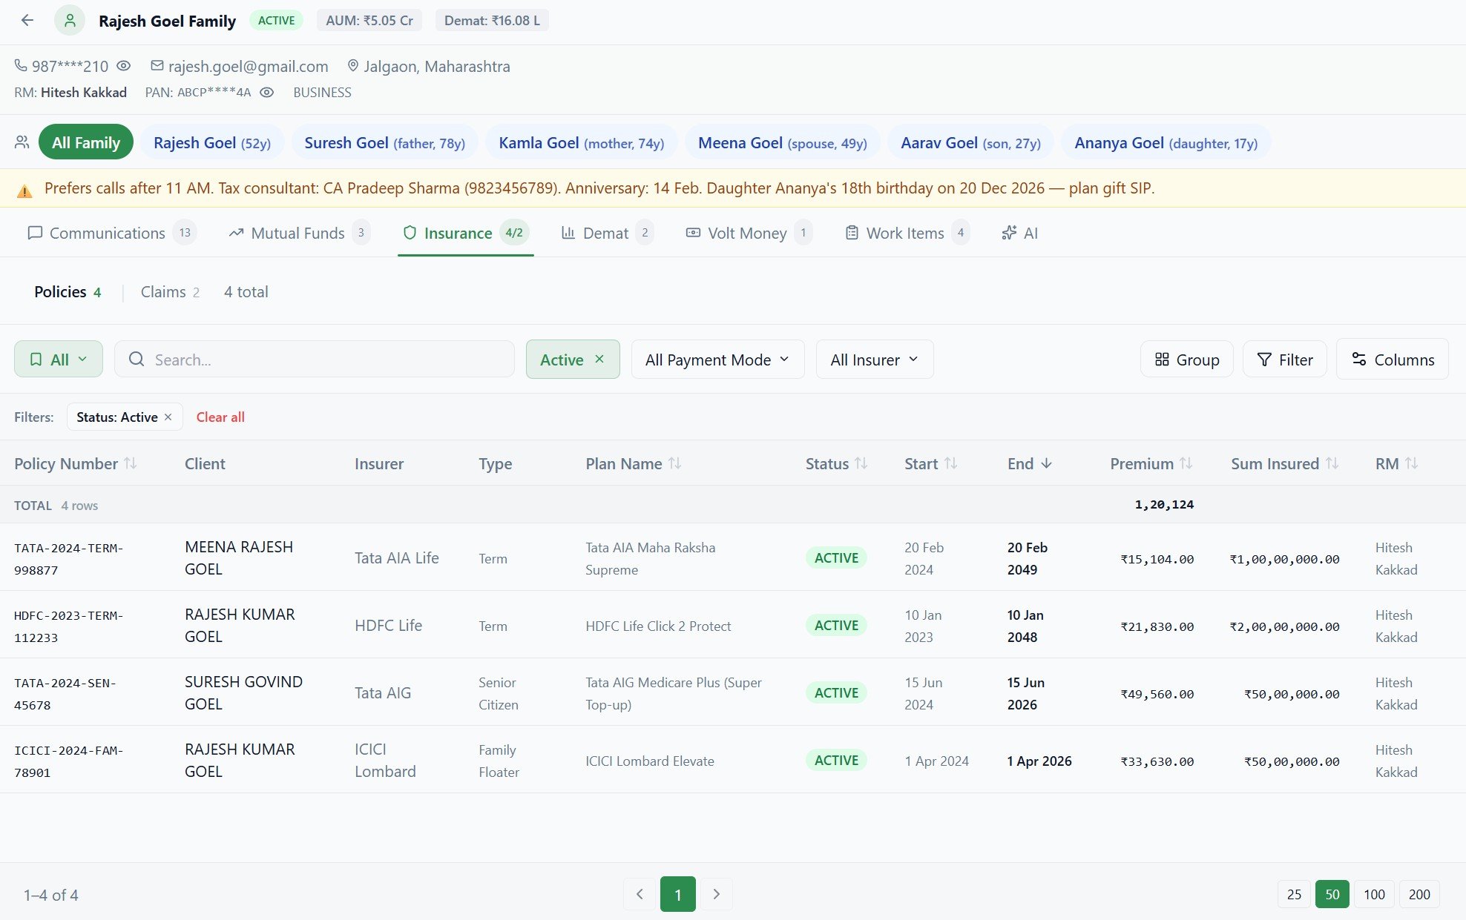Image resolution: width=1466 pixels, height=920 pixels.
Task: Click the back arrow to return
Action: (x=27, y=20)
